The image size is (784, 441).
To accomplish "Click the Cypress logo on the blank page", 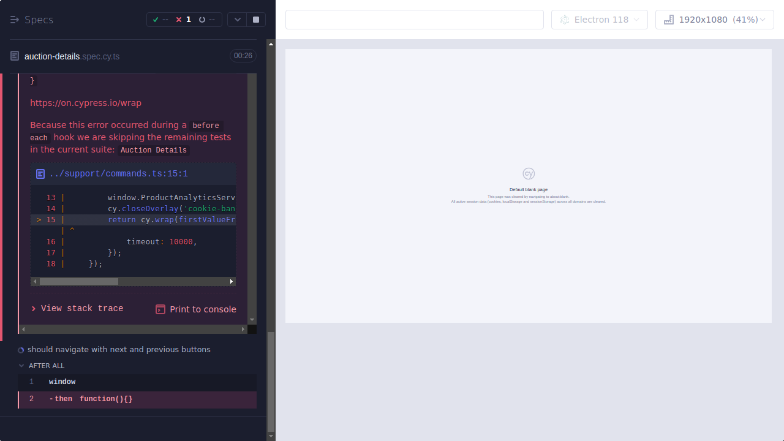I will 528,173.
